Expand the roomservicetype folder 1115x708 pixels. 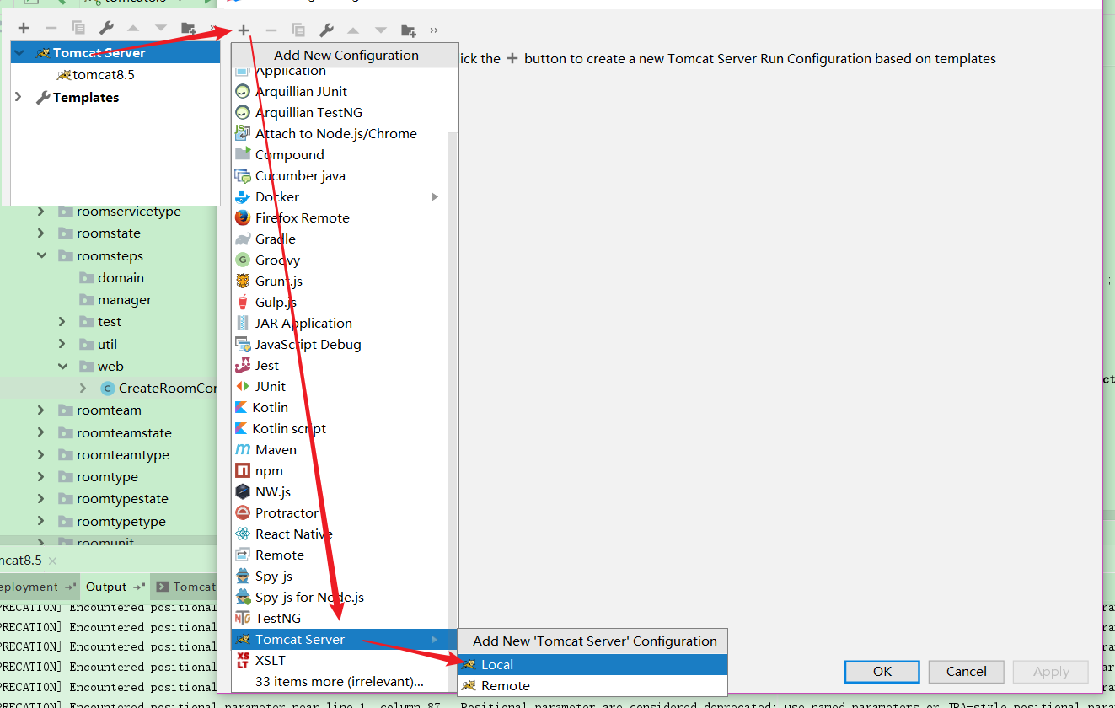(x=41, y=211)
